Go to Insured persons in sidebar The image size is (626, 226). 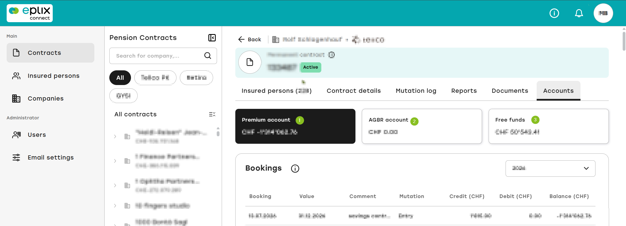(51, 76)
